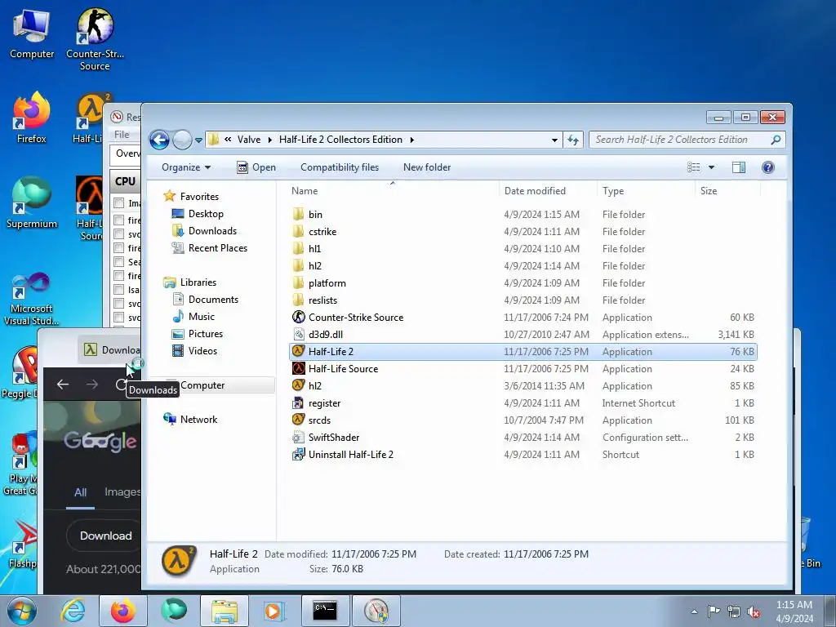Select the platform folder
Viewport: 836px width, 627px height.
tap(523, 283)
